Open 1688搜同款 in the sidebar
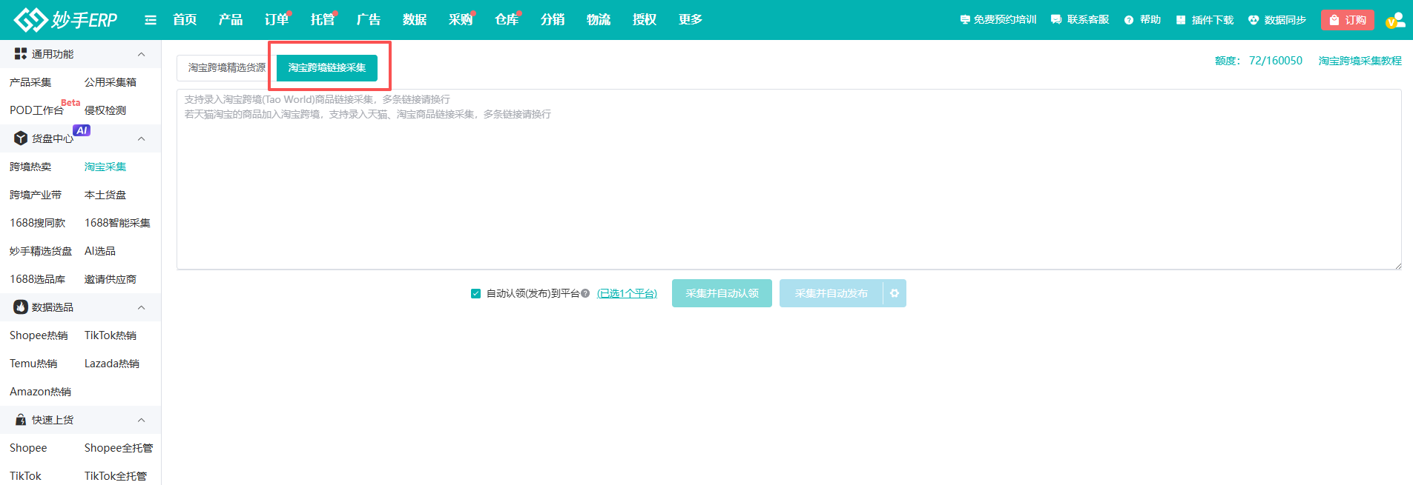Image resolution: width=1413 pixels, height=485 pixels. click(38, 223)
